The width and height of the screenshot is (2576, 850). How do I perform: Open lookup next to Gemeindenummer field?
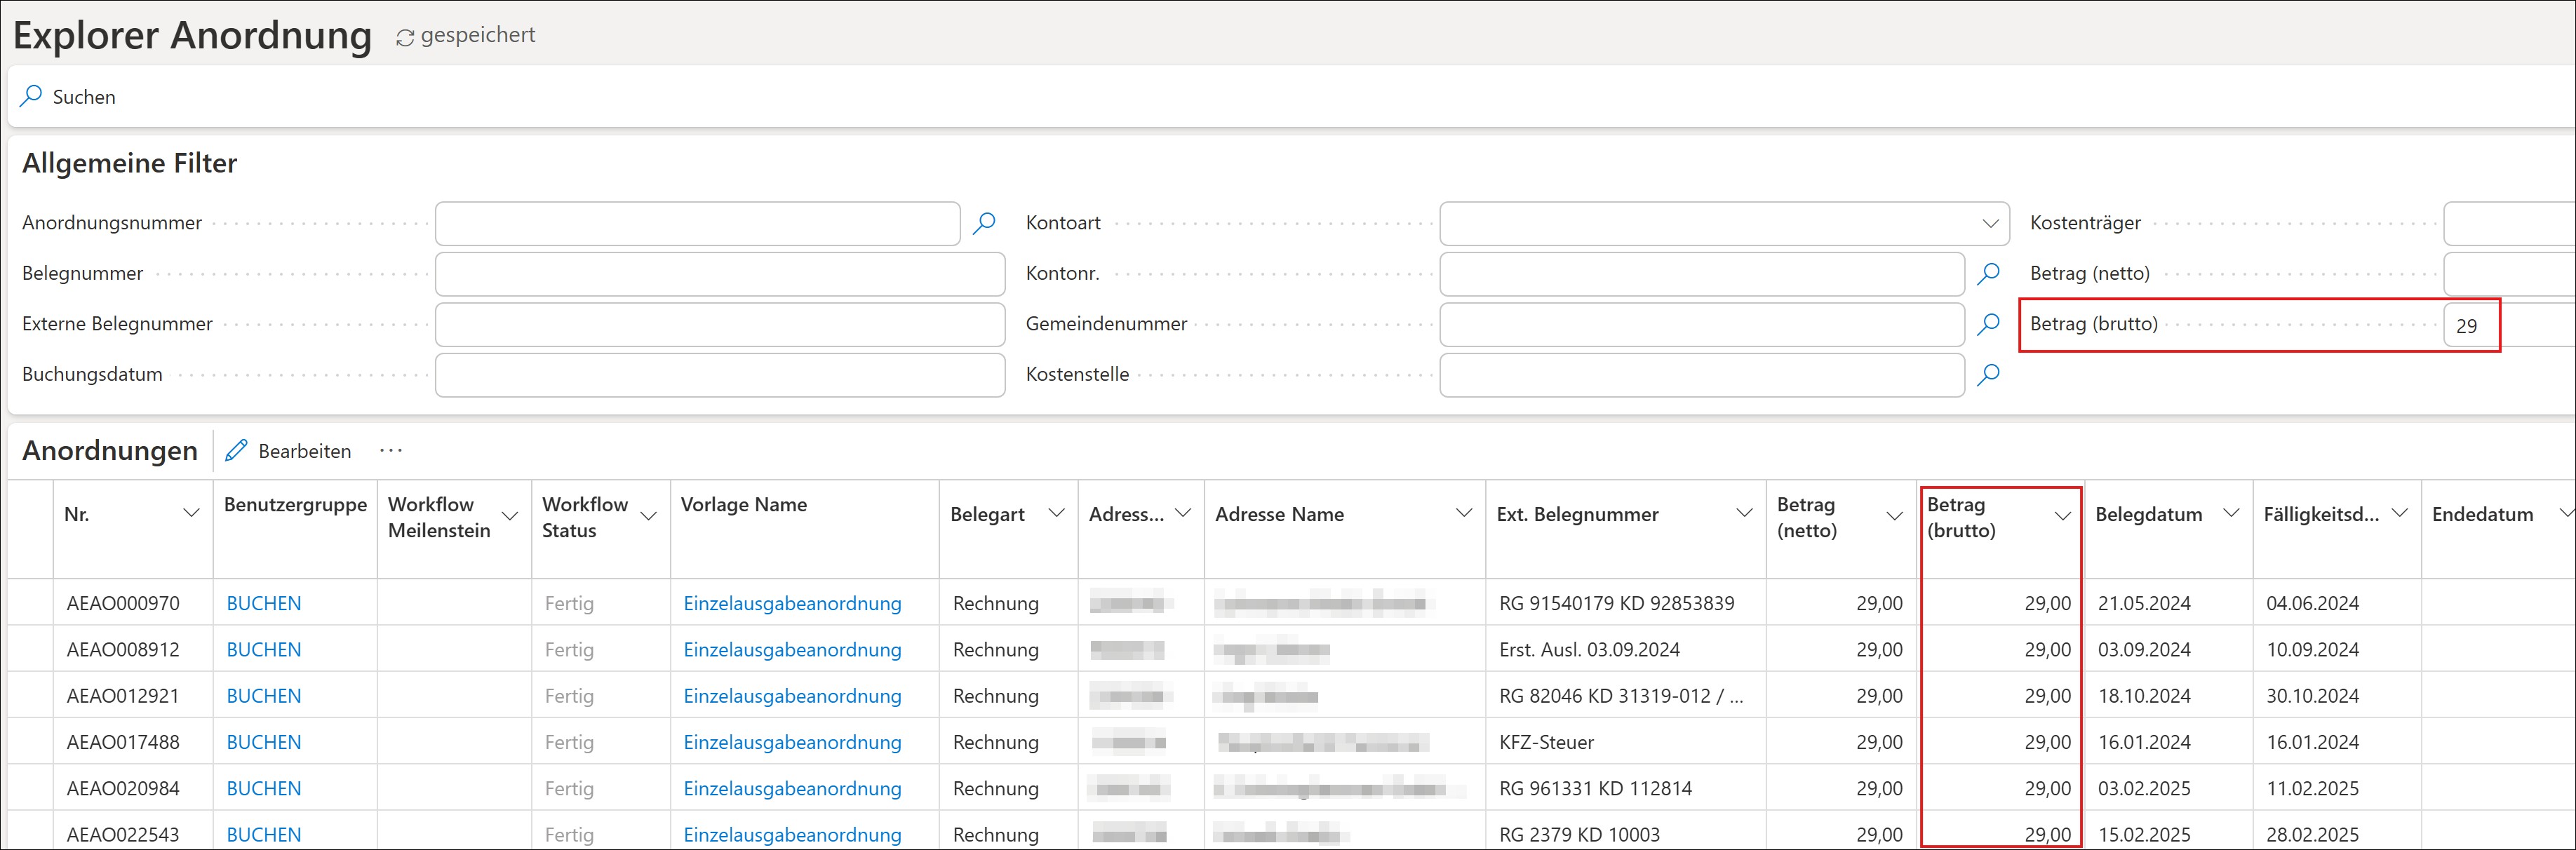pos(1988,323)
